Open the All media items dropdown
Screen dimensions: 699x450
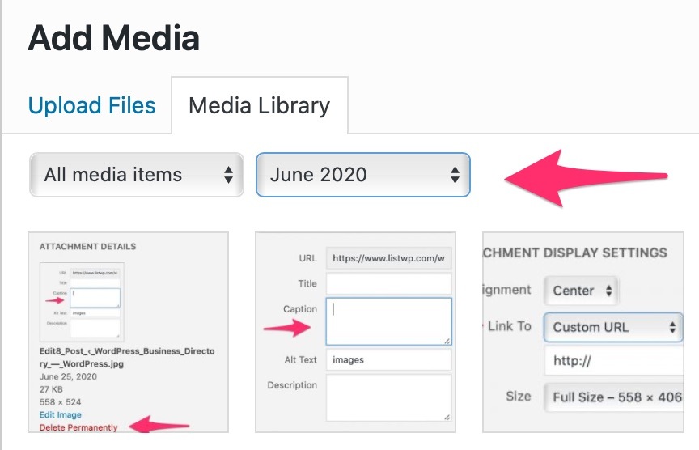(x=137, y=175)
